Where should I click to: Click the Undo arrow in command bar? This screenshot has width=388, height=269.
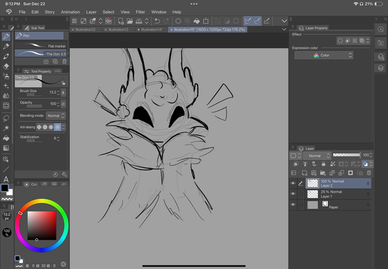pos(157,21)
